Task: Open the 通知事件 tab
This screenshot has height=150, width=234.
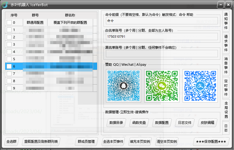Action: [226, 21]
